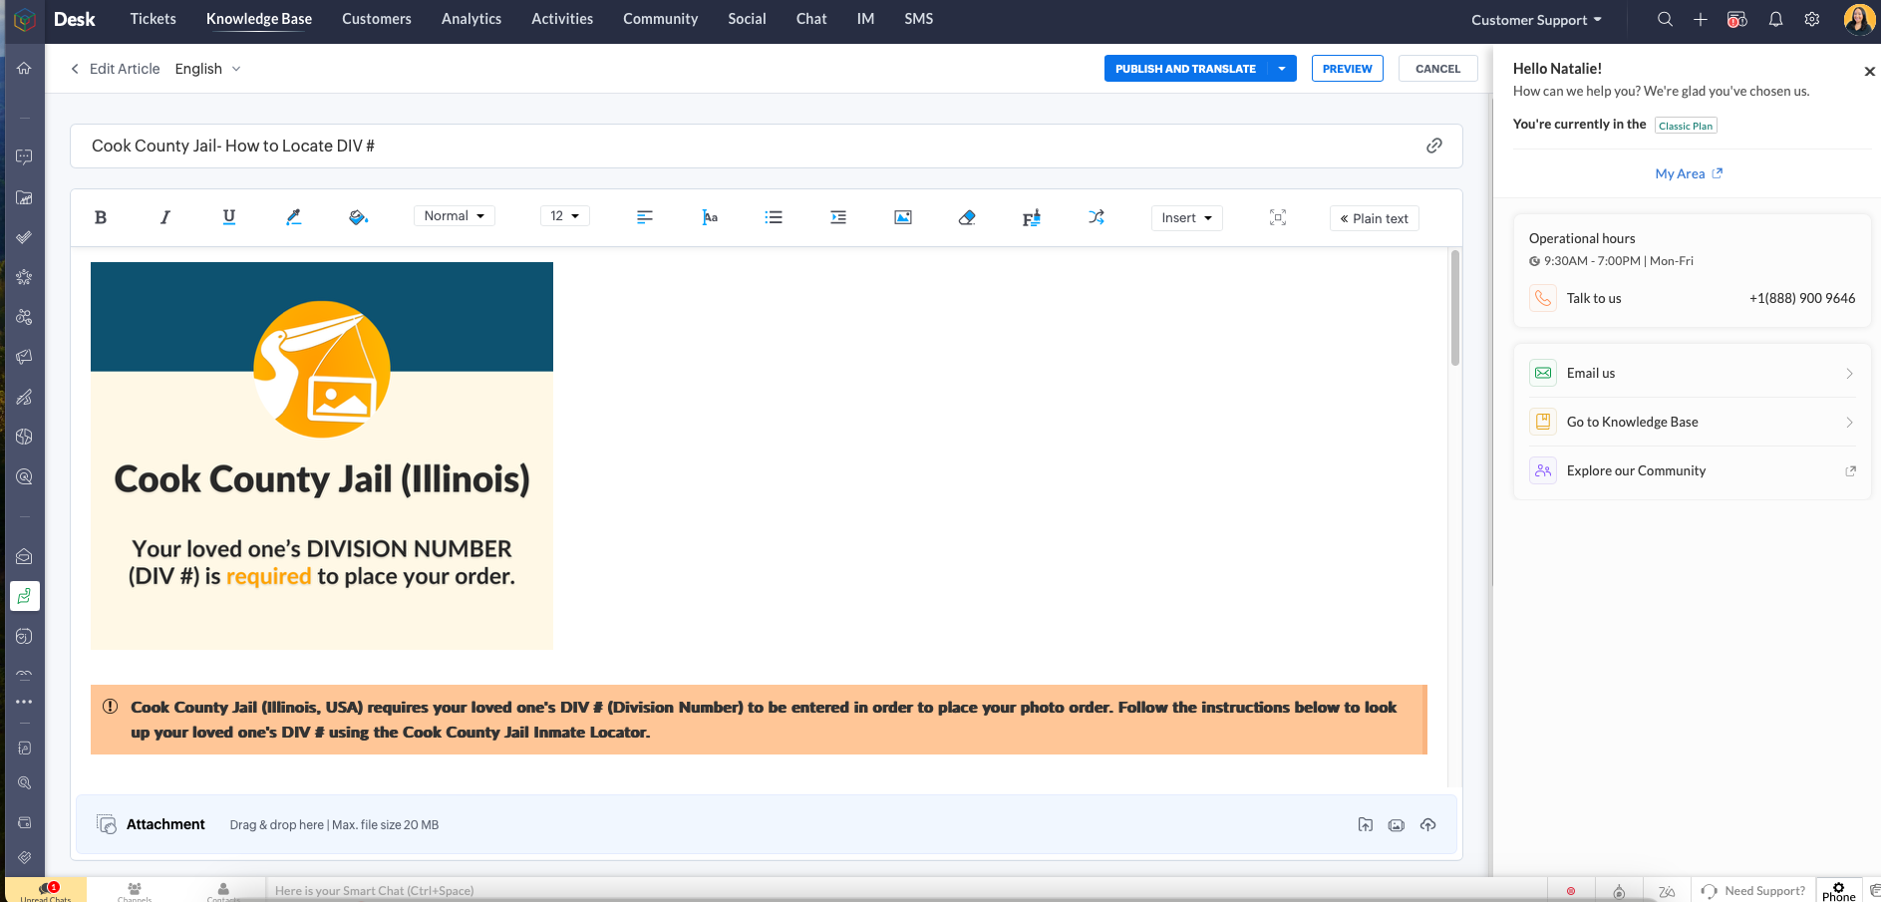Underline the selected text
The image size is (1881, 902).
pyautogui.click(x=229, y=217)
